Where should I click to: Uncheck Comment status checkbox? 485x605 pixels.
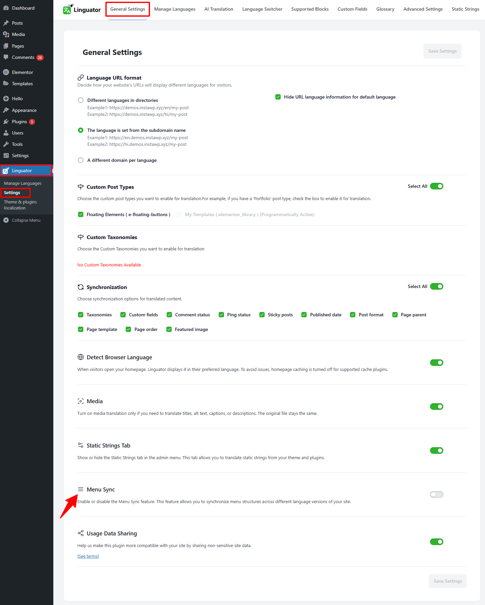click(169, 315)
